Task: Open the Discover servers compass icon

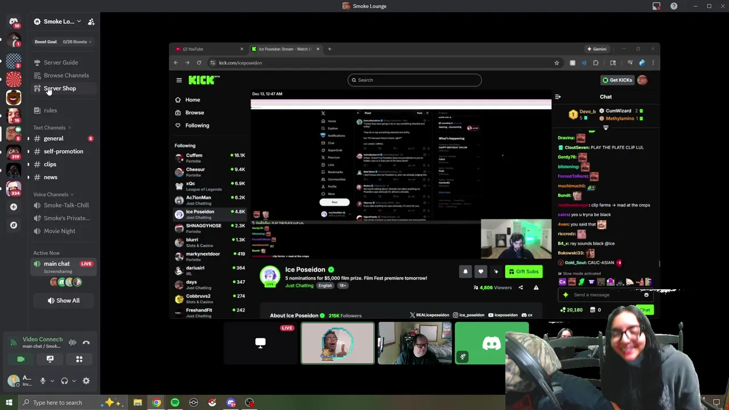Action: point(14,225)
